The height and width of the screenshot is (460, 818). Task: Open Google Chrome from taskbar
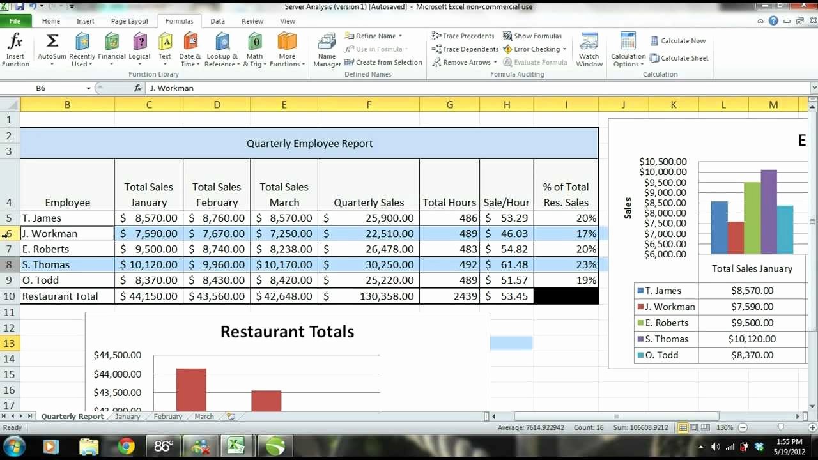125,446
